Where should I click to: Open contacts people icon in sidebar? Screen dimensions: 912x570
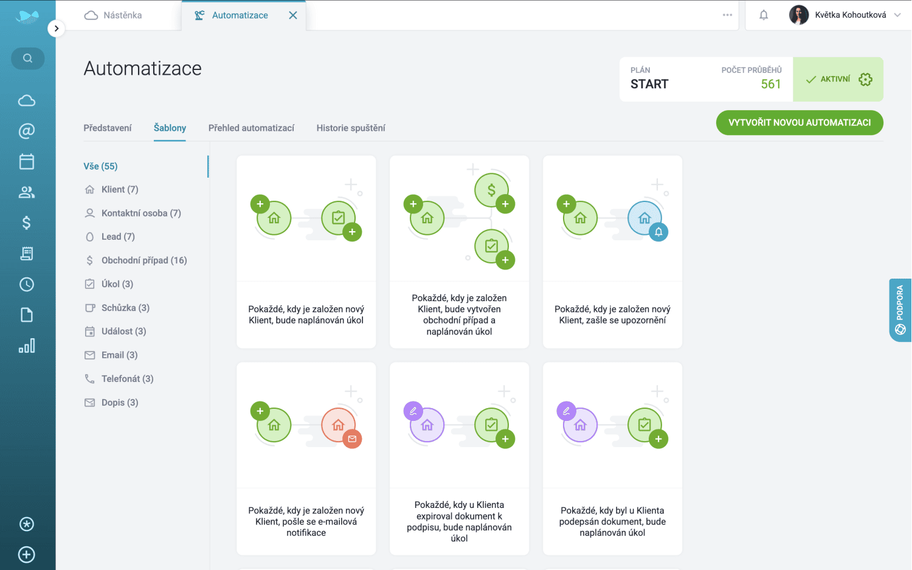[x=27, y=192]
